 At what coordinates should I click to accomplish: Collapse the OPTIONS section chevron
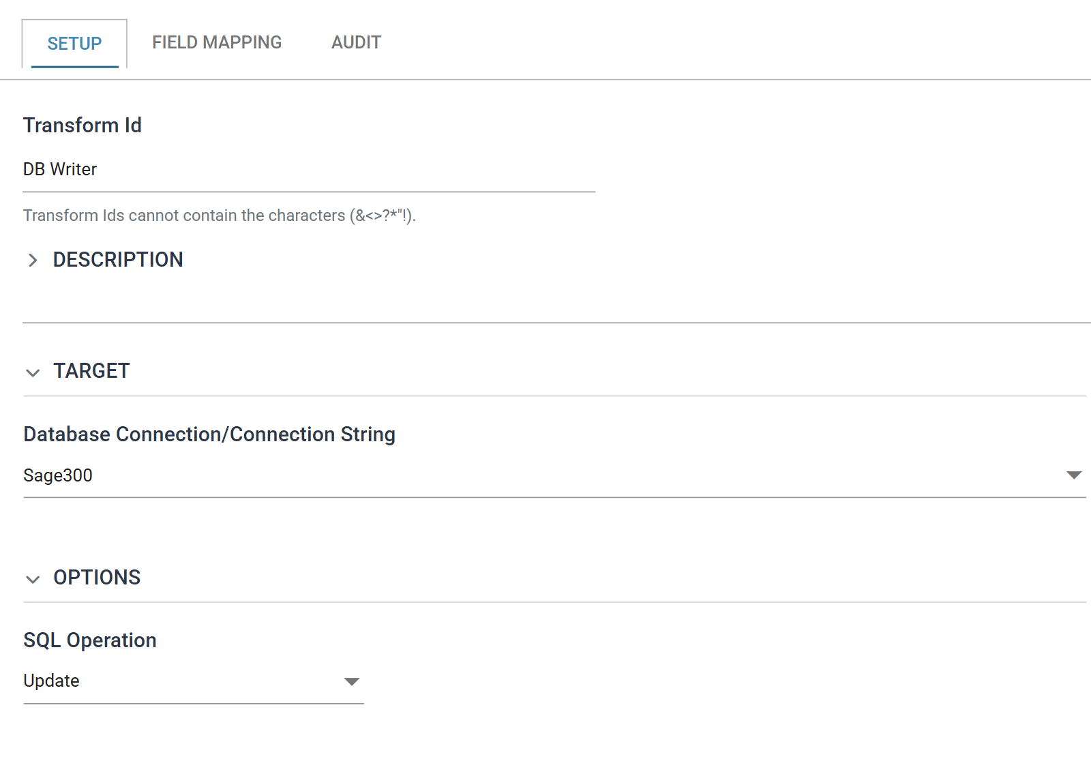pyautogui.click(x=32, y=579)
